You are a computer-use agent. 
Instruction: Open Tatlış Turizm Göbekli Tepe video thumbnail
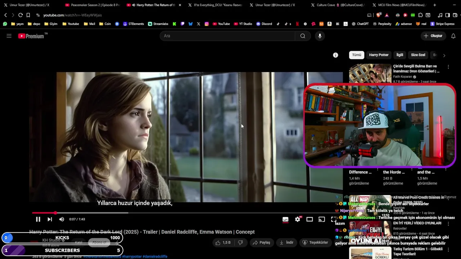click(370, 253)
